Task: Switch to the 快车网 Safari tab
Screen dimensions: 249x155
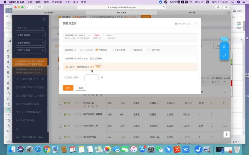Action: click(x=192, y=13)
